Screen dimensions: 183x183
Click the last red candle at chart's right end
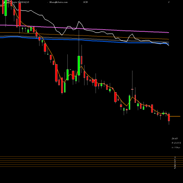tap(169, 117)
